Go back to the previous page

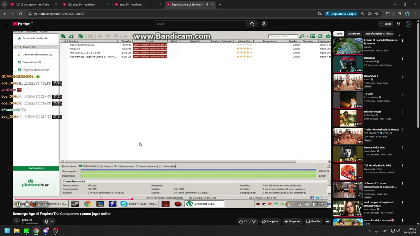[x=5, y=14]
